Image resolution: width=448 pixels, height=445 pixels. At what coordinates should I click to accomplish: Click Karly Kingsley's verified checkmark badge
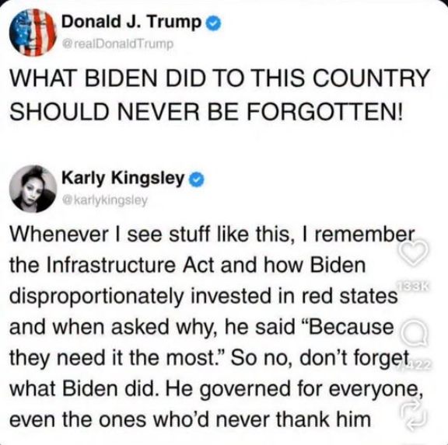197,179
